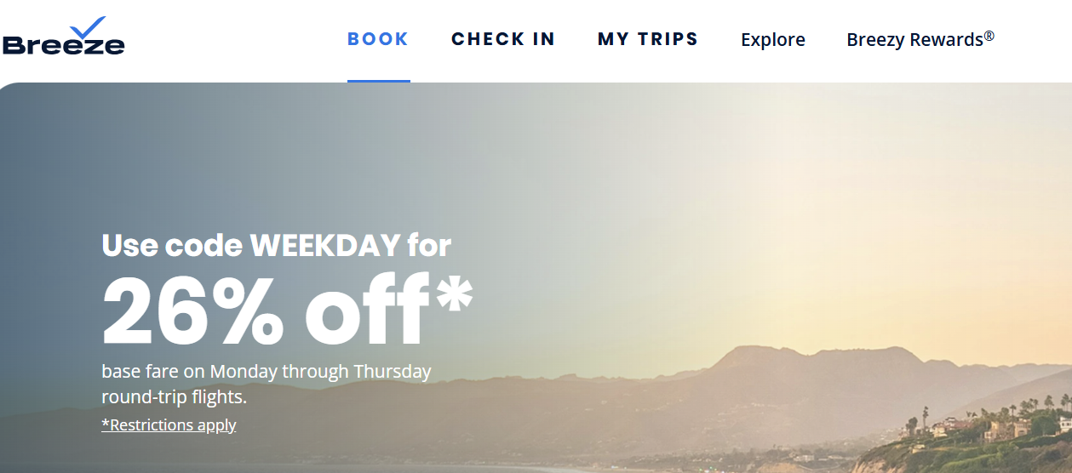Switch to the BOOK tab
Image resolution: width=1072 pixels, height=473 pixels.
point(378,39)
